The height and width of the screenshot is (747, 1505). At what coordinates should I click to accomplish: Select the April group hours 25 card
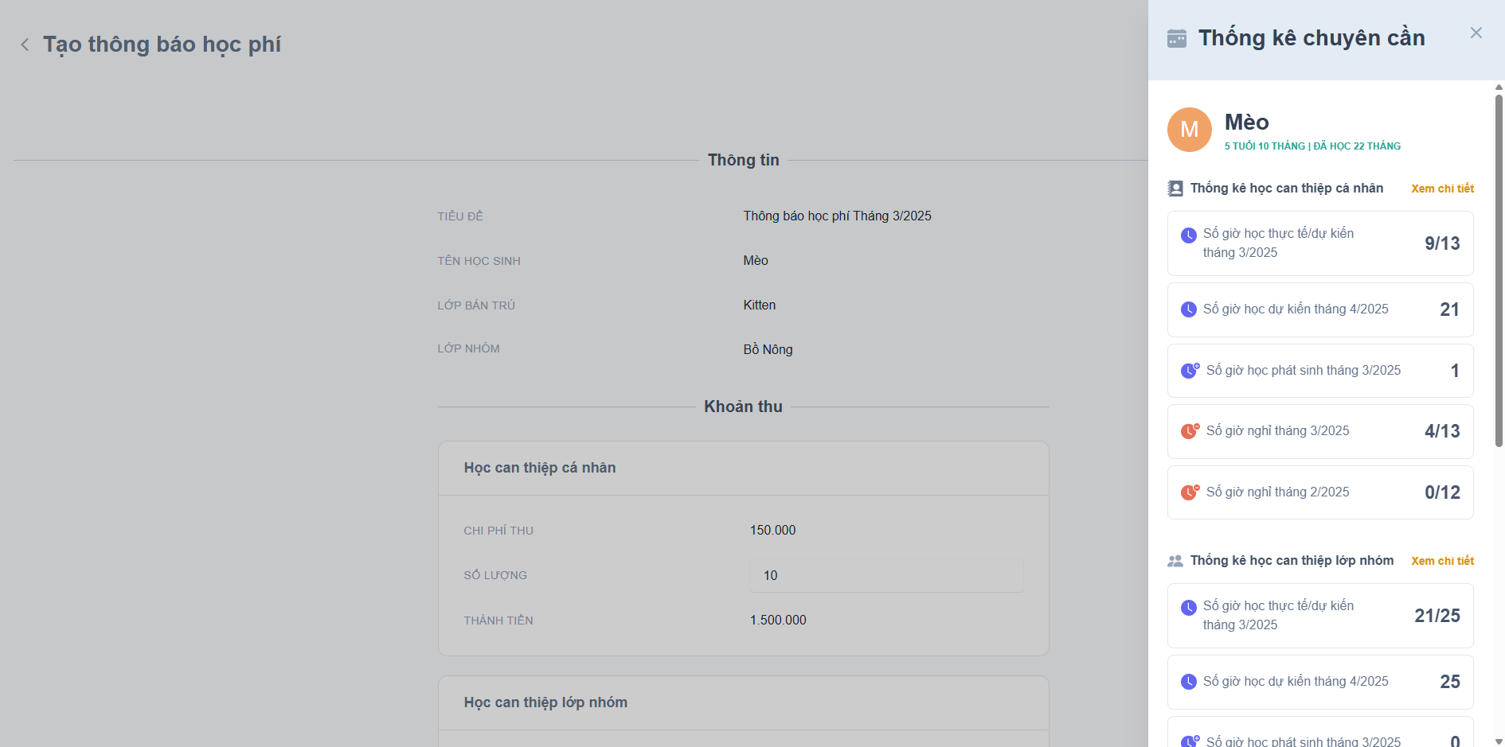click(x=1319, y=682)
